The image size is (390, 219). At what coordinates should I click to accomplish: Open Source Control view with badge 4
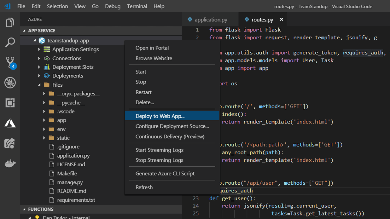pos(10,62)
